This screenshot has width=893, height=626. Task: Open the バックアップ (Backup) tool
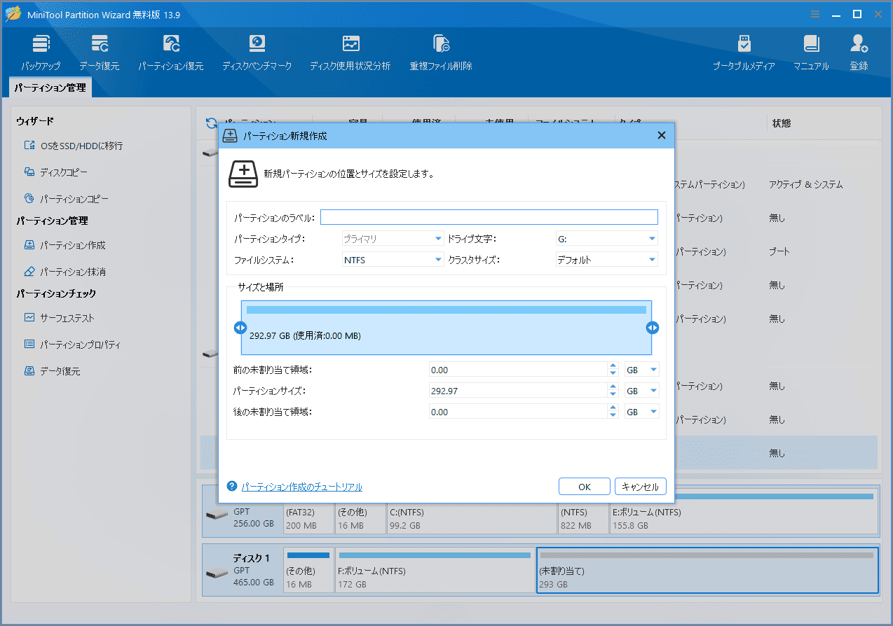41,53
